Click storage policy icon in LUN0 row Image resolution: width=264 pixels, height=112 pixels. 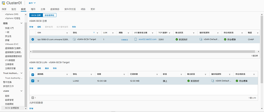point(213,81)
